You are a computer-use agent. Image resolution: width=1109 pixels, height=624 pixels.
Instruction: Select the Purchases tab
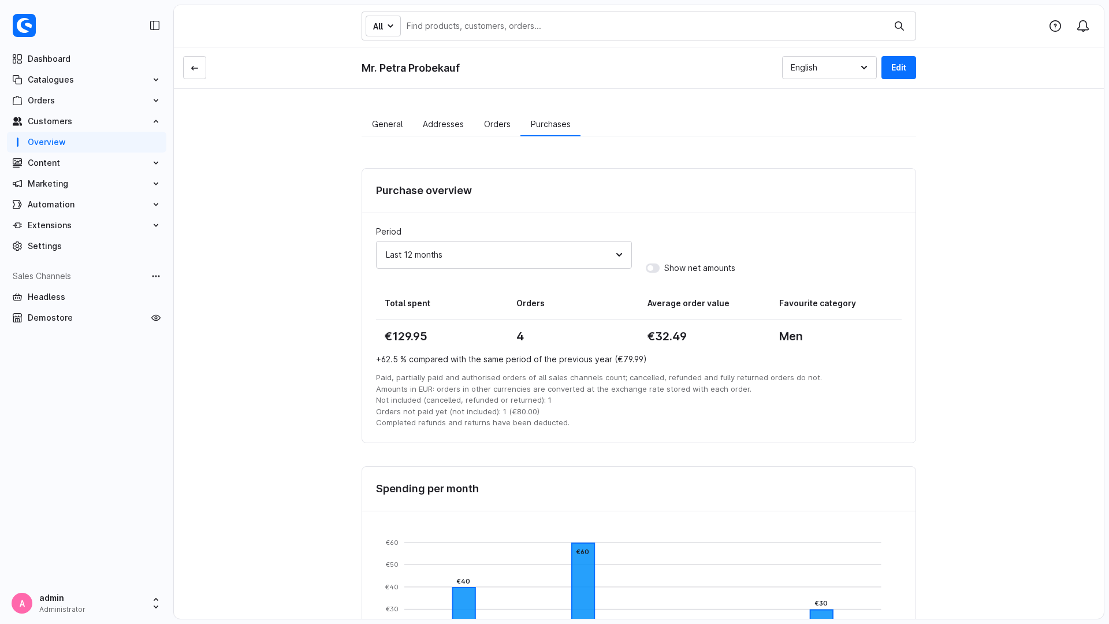[x=550, y=124]
